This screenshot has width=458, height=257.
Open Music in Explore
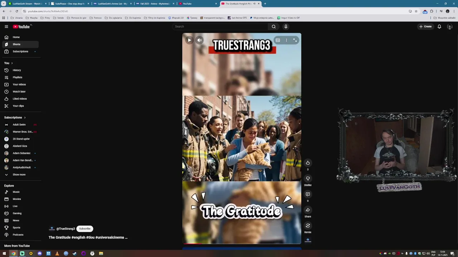pyautogui.click(x=20, y=192)
